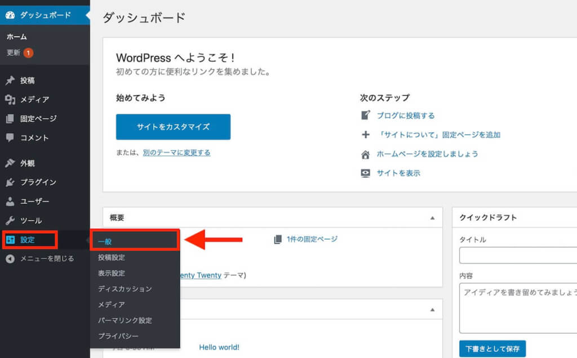Image resolution: width=577 pixels, height=358 pixels.
Task: Click the page icon beside 1件の固定ページ
Action: (278, 239)
